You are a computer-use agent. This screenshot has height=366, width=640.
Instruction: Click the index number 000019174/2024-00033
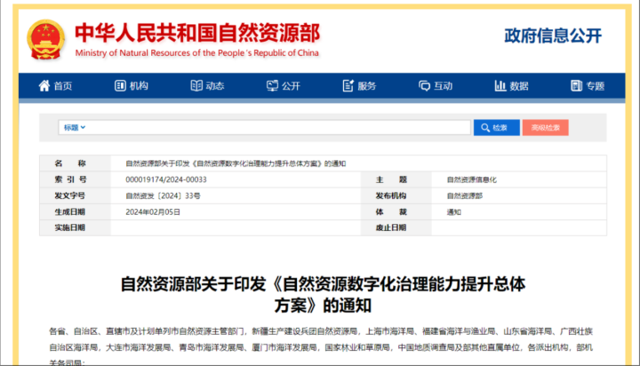click(x=160, y=179)
